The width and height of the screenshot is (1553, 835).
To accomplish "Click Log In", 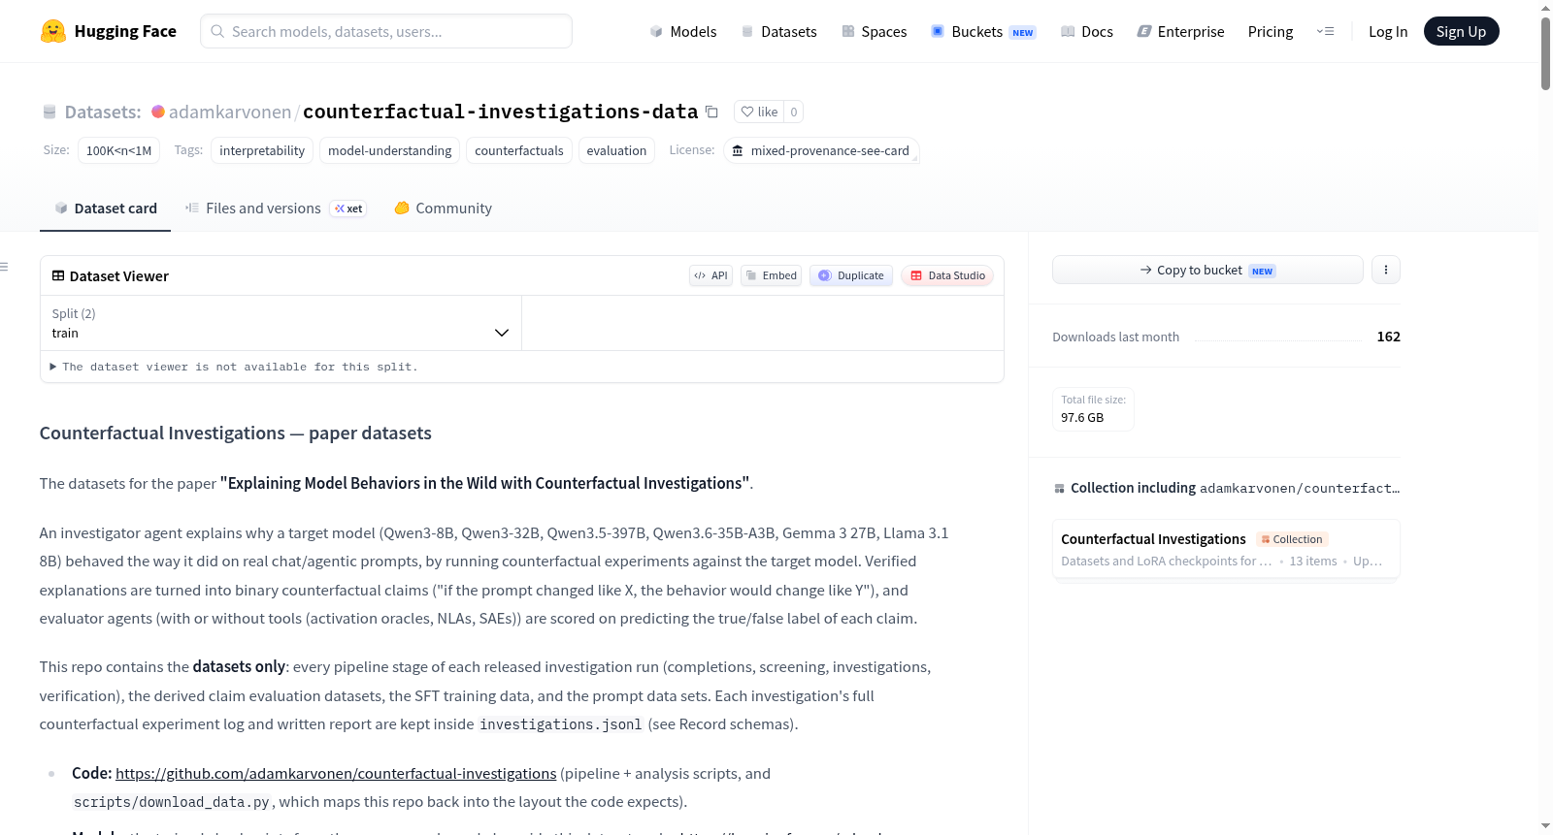I will 1388,31.
